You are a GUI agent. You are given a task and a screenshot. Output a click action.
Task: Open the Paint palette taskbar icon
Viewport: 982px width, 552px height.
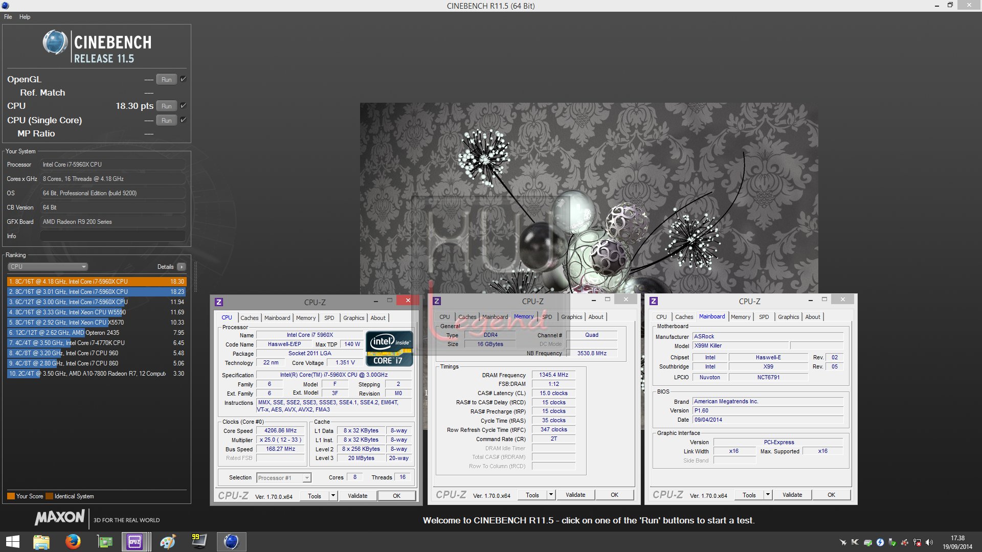point(167,542)
